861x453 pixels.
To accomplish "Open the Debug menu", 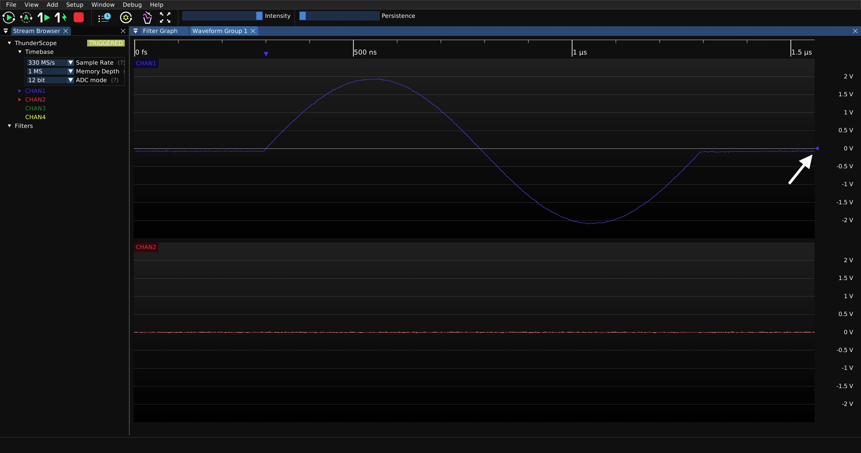I will [x=132, y=5].
